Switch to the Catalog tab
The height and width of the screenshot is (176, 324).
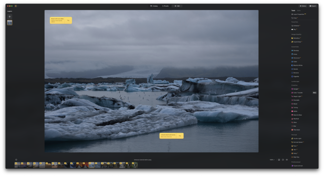154,6
